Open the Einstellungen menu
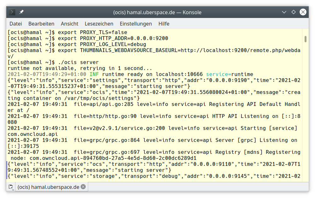The width and height of the screenshot is (315, 198). [x=136, y=24]
